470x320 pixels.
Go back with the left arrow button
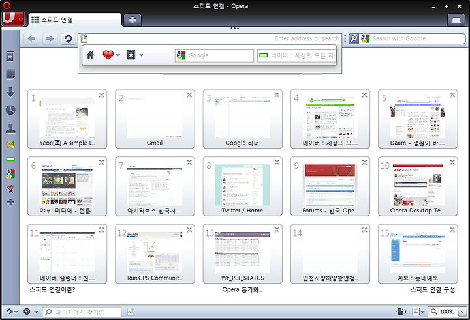coord(31,38)
